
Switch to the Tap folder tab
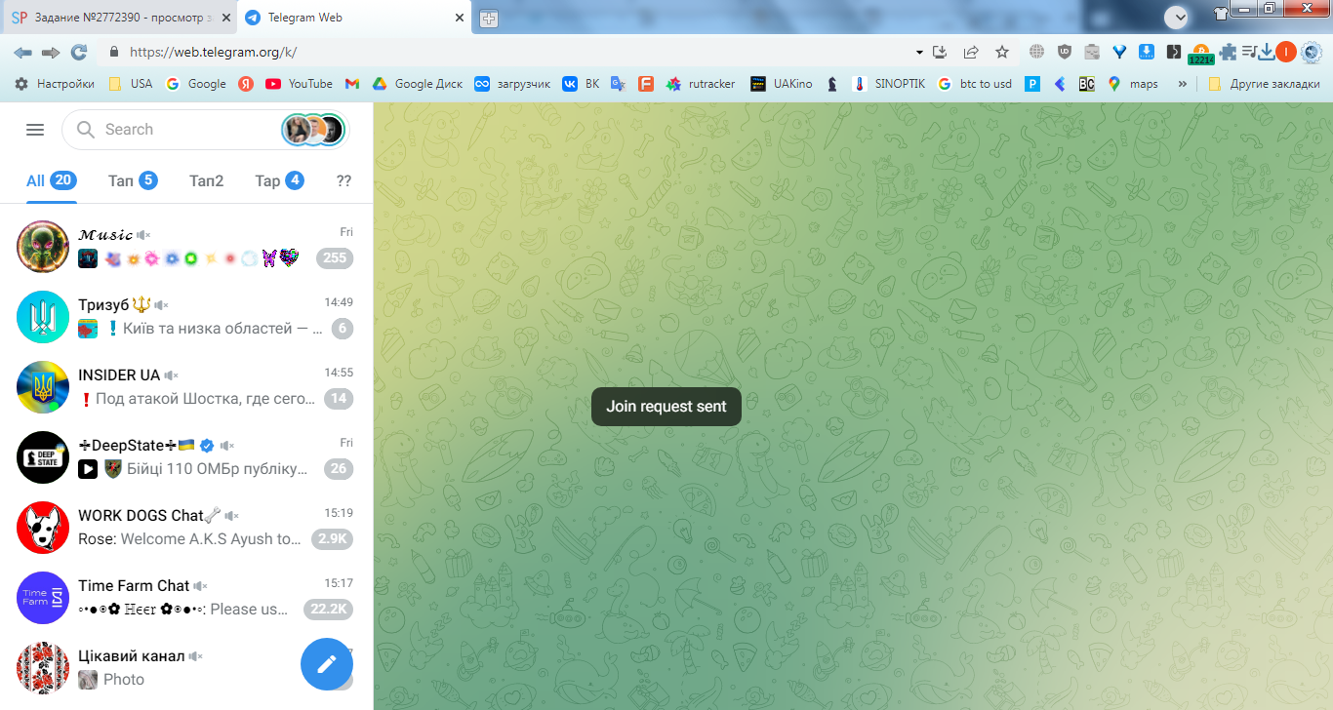(279, 180)
